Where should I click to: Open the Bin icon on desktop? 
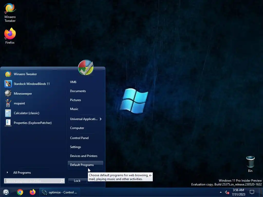[x=250, y=164]
